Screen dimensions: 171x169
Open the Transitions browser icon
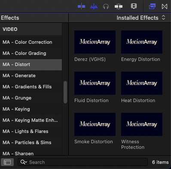click(165, 6)
